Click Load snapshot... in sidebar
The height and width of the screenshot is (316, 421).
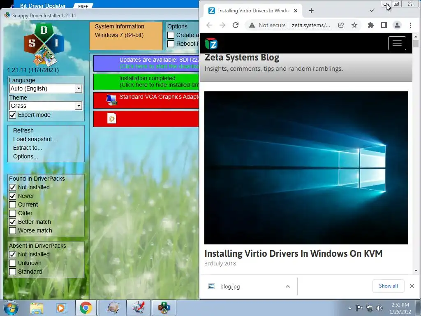(x=35, y=139)
